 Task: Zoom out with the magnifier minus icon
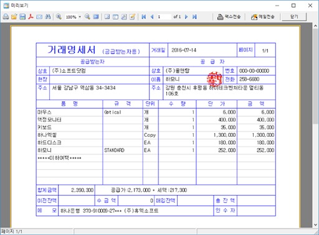coord(87,17)
